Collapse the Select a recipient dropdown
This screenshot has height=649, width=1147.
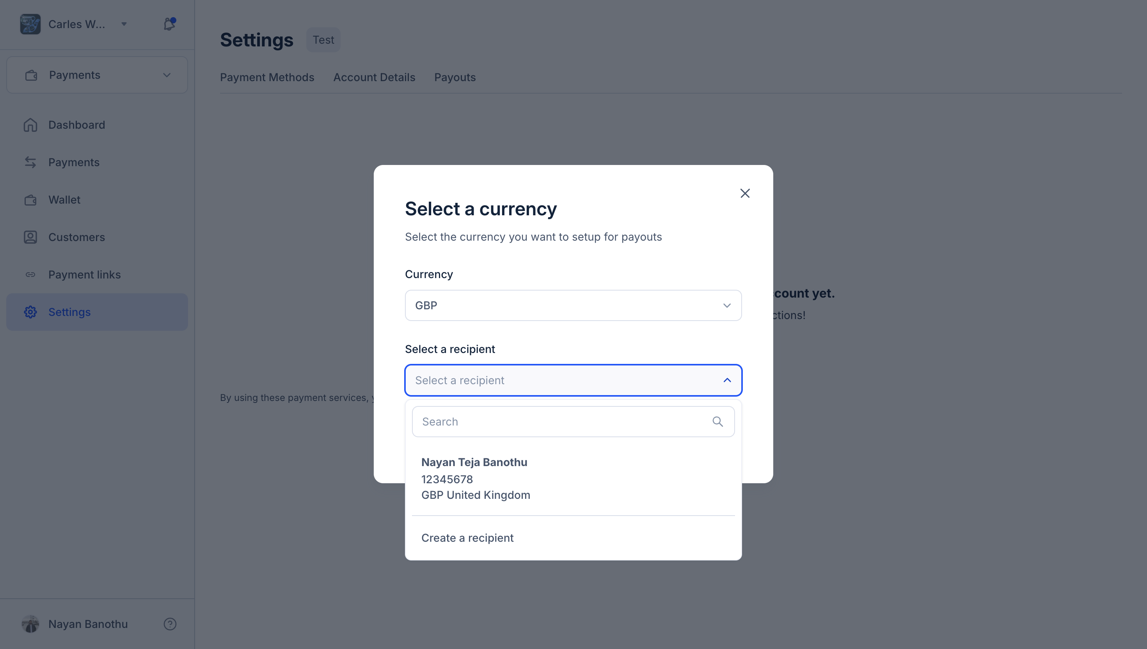[726, 380]
